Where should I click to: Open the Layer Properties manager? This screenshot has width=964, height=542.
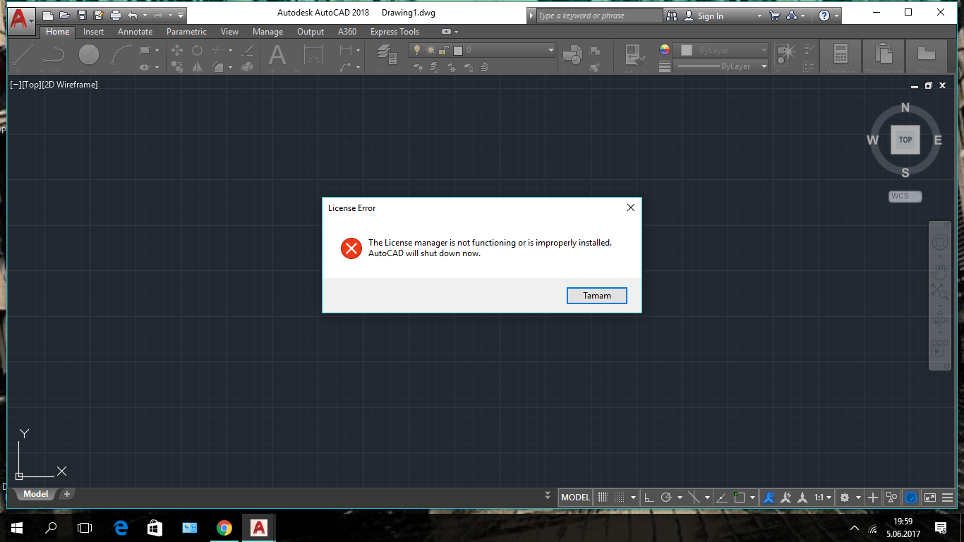(385, 55)
